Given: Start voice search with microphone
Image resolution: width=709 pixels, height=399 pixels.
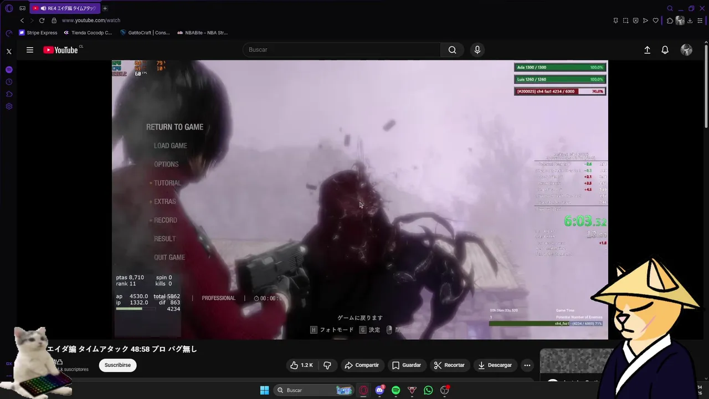Looking at the screenshot, I should tap(477, 50).
